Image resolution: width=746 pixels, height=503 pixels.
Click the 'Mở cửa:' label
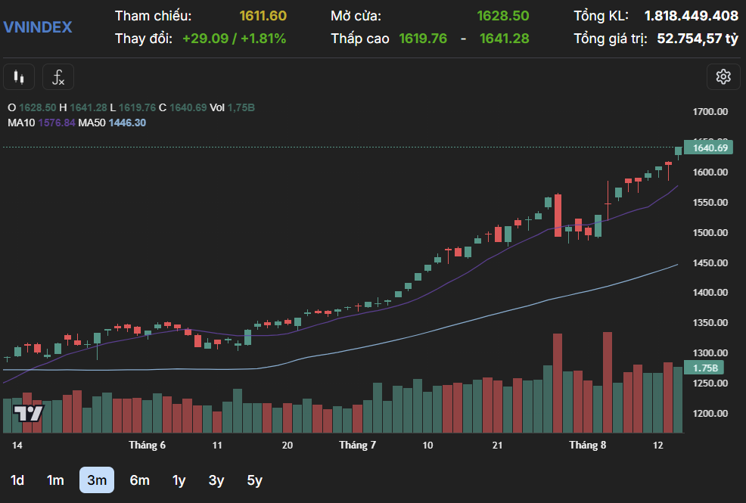point(356,16)
